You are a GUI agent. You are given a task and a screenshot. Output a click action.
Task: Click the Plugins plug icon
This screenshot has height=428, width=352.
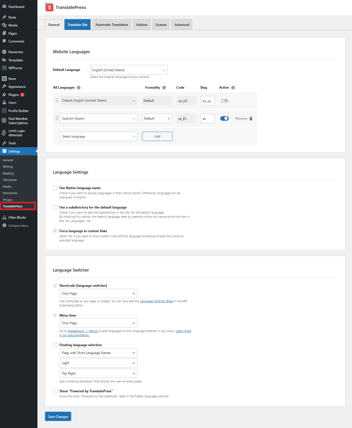[x=4, y=95]
